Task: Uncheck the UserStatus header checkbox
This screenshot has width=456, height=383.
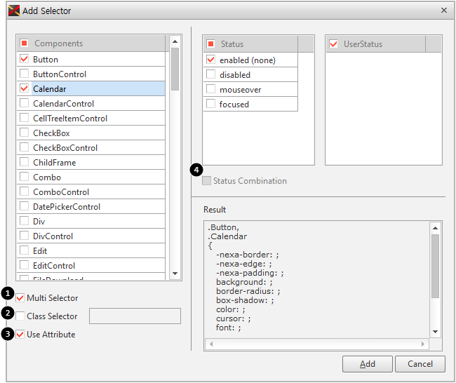Action: [333, 44]
